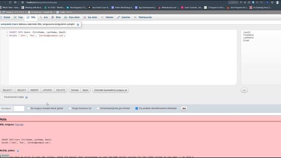The width and height of the screenshot is (281, 158).
Task: Click the Kopyala link in error panel
Action: click(x=19, y=125)
